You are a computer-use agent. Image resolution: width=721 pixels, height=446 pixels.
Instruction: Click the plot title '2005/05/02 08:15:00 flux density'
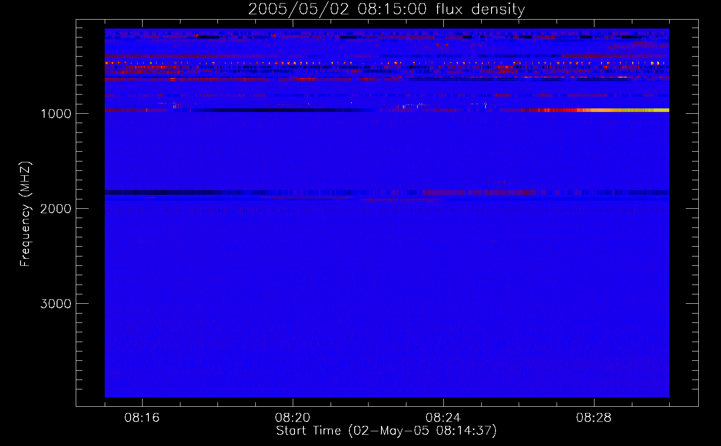tap(386, 9)
